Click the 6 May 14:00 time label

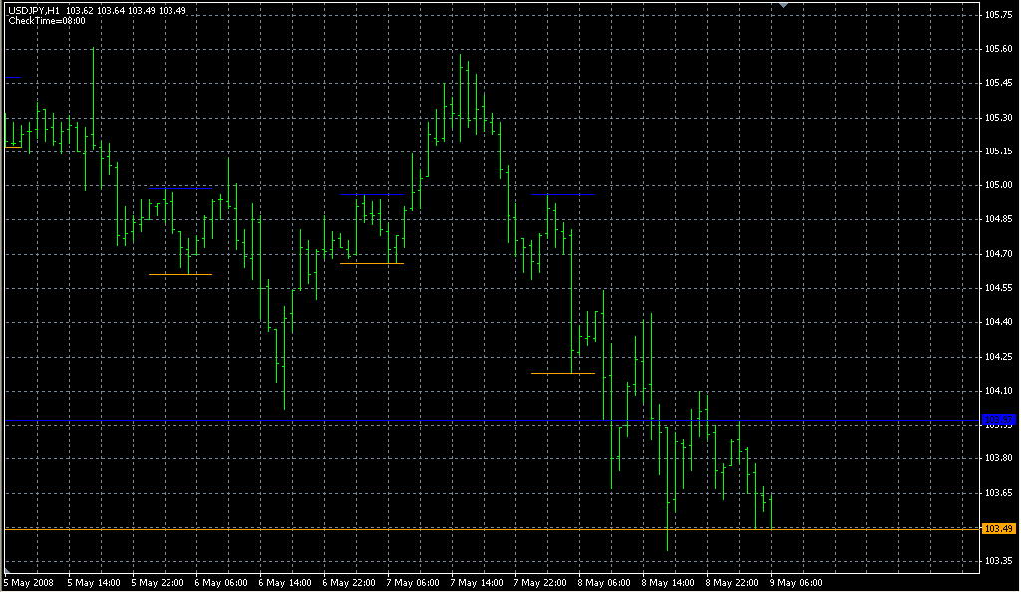tap(285, 583)
